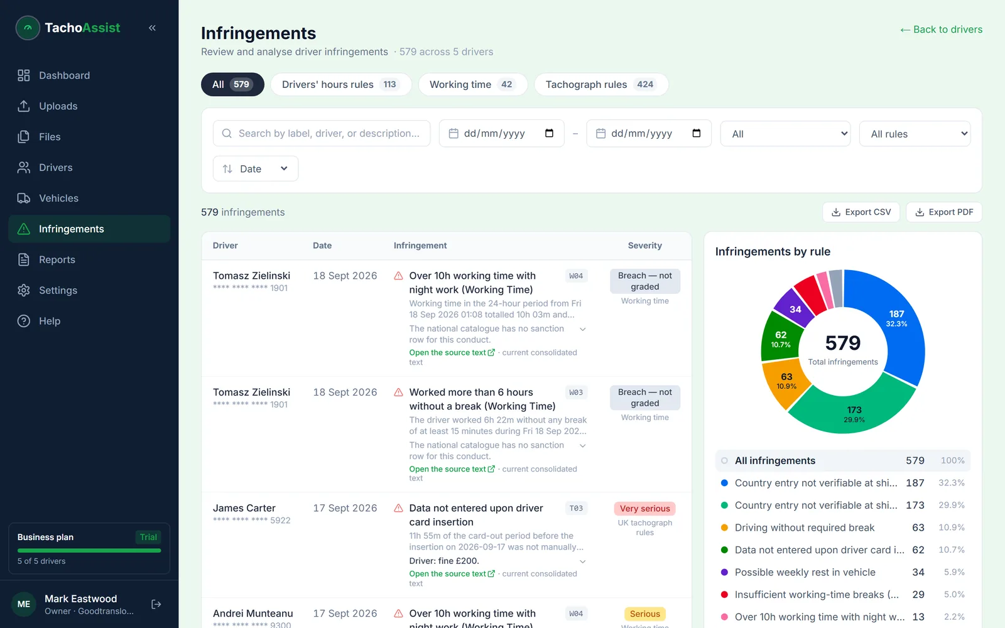Expand Driver fine £200 details

[582, 561]
